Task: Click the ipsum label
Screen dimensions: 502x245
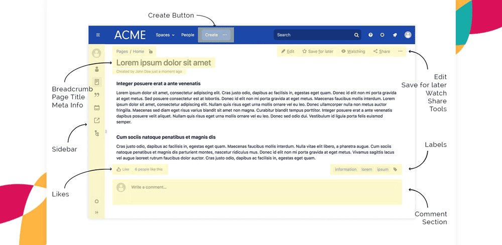Action: (383, 170)
